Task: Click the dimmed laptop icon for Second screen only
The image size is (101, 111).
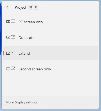Action: click(x=8, y=69)
